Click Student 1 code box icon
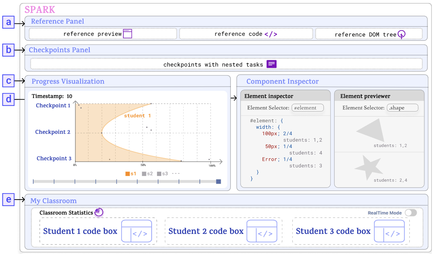 coord(137,231)
